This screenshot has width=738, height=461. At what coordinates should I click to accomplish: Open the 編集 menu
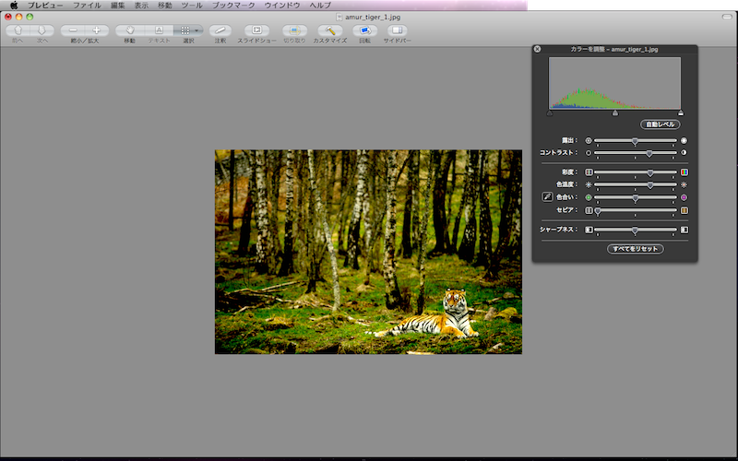[118, 6]
